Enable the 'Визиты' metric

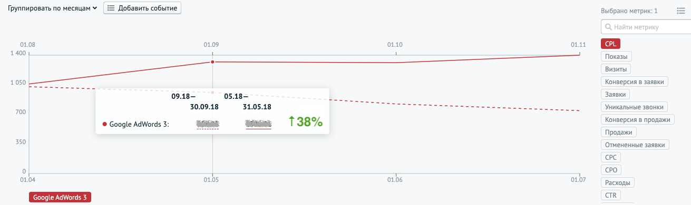pos(616,69)
